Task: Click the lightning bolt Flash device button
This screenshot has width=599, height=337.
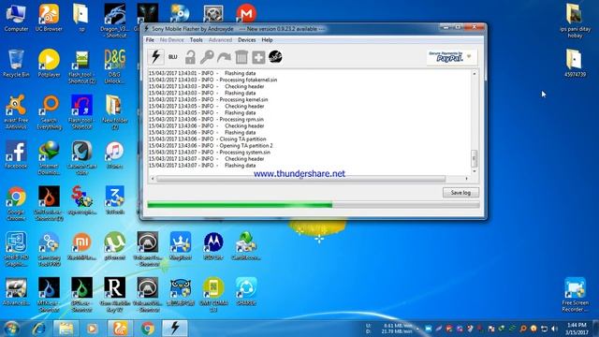Action: tap(156, 57)
